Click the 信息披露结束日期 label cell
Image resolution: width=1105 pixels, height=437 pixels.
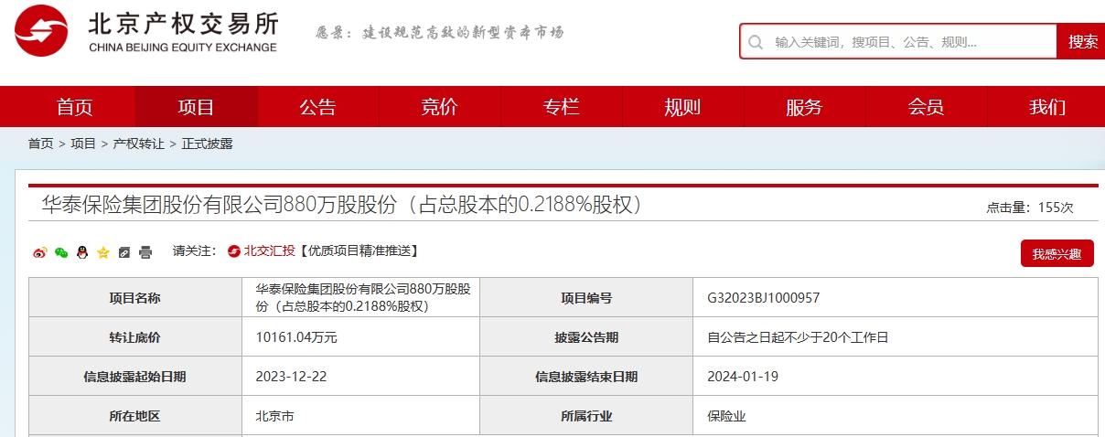tap(586, 376)
